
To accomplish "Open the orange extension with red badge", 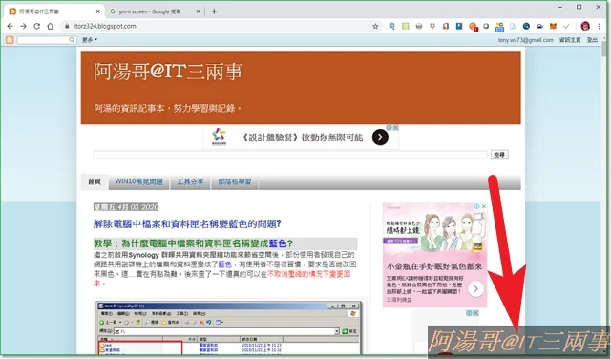I will click(x=474, y=27).
